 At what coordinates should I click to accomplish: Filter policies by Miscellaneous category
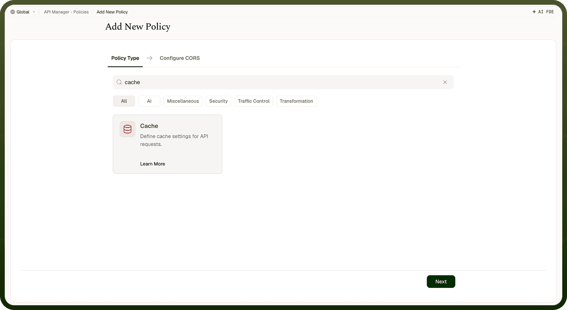point(183,101)
